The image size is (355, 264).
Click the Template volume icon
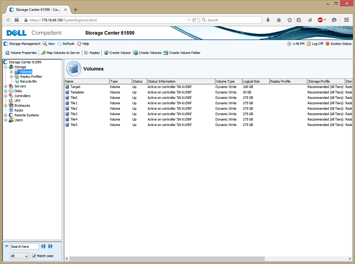pos(67,92)
